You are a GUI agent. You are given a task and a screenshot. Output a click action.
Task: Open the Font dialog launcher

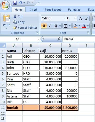point(88,33)
